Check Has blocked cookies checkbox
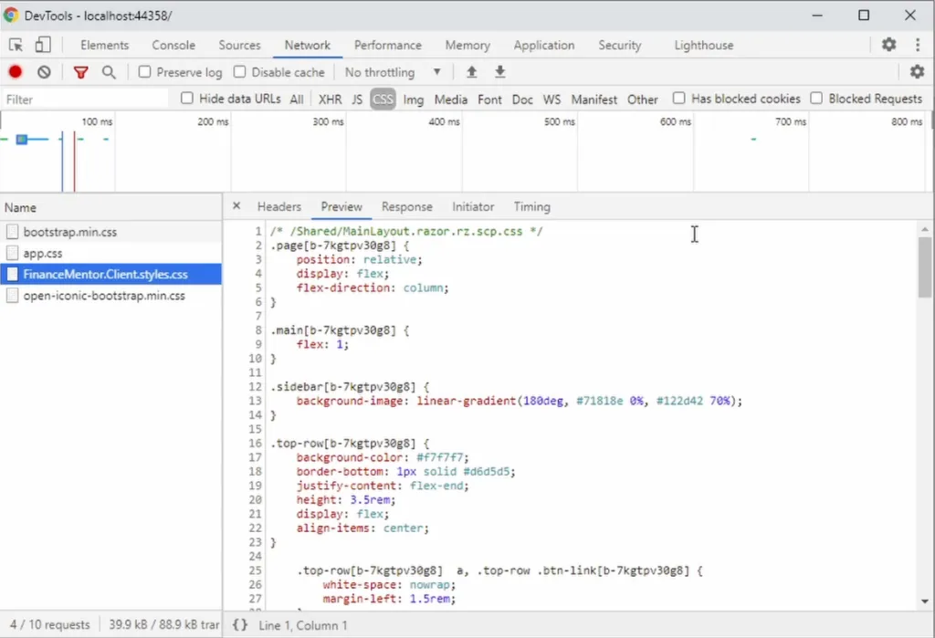The height and width of the screenshot is (638, 935). (x=678, y=98)
